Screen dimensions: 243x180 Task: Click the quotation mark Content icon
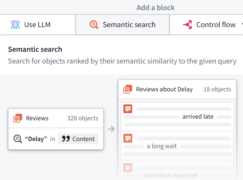pyautogui.click(x=66, y=139)
